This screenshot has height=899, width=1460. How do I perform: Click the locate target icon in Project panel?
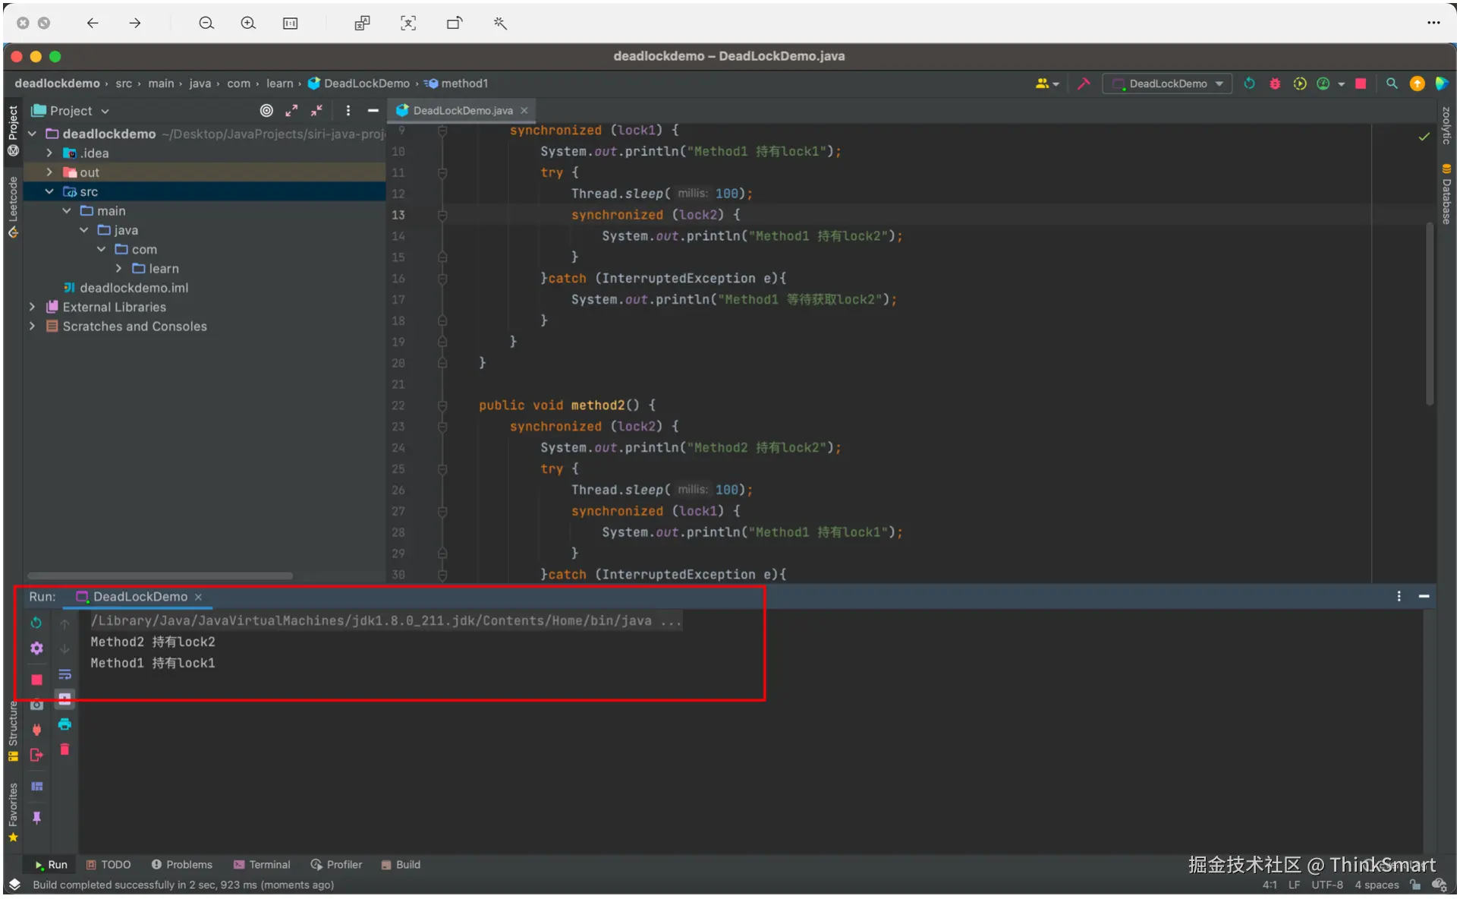[266, 111]
